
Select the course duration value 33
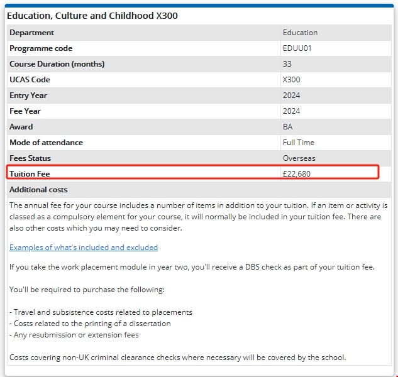[x=287, y=64]
